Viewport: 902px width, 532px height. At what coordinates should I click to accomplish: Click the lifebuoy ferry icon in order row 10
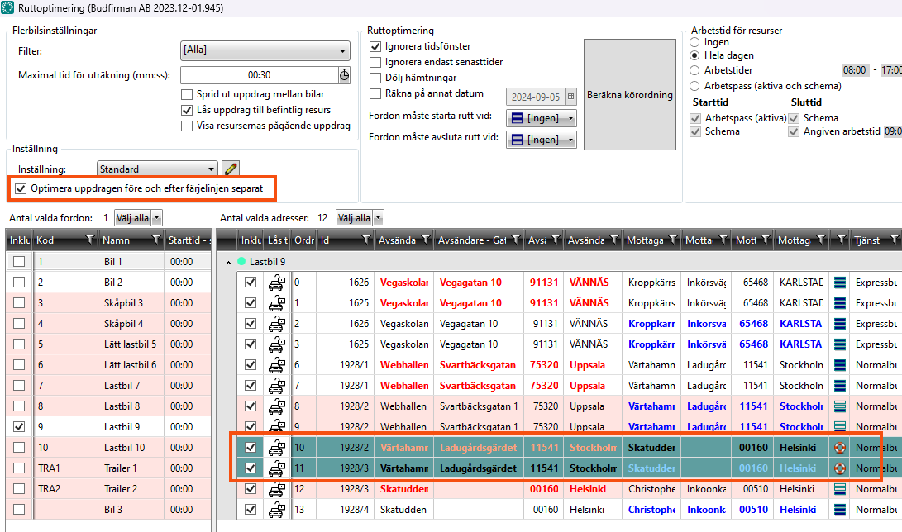click(840, 448)
